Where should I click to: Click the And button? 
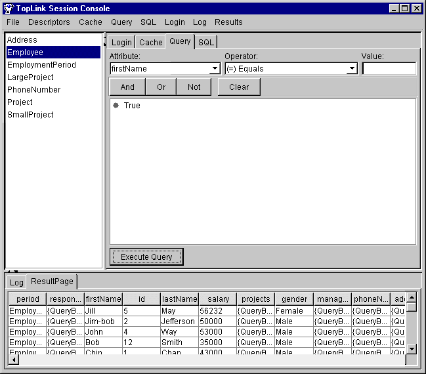point(127,87)
